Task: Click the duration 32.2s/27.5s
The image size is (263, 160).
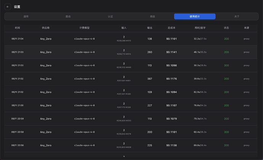Action: [200, 39]
